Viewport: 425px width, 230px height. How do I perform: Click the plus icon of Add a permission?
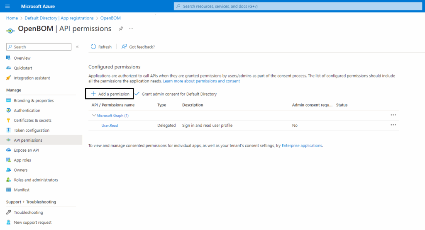tap(93, 94)
